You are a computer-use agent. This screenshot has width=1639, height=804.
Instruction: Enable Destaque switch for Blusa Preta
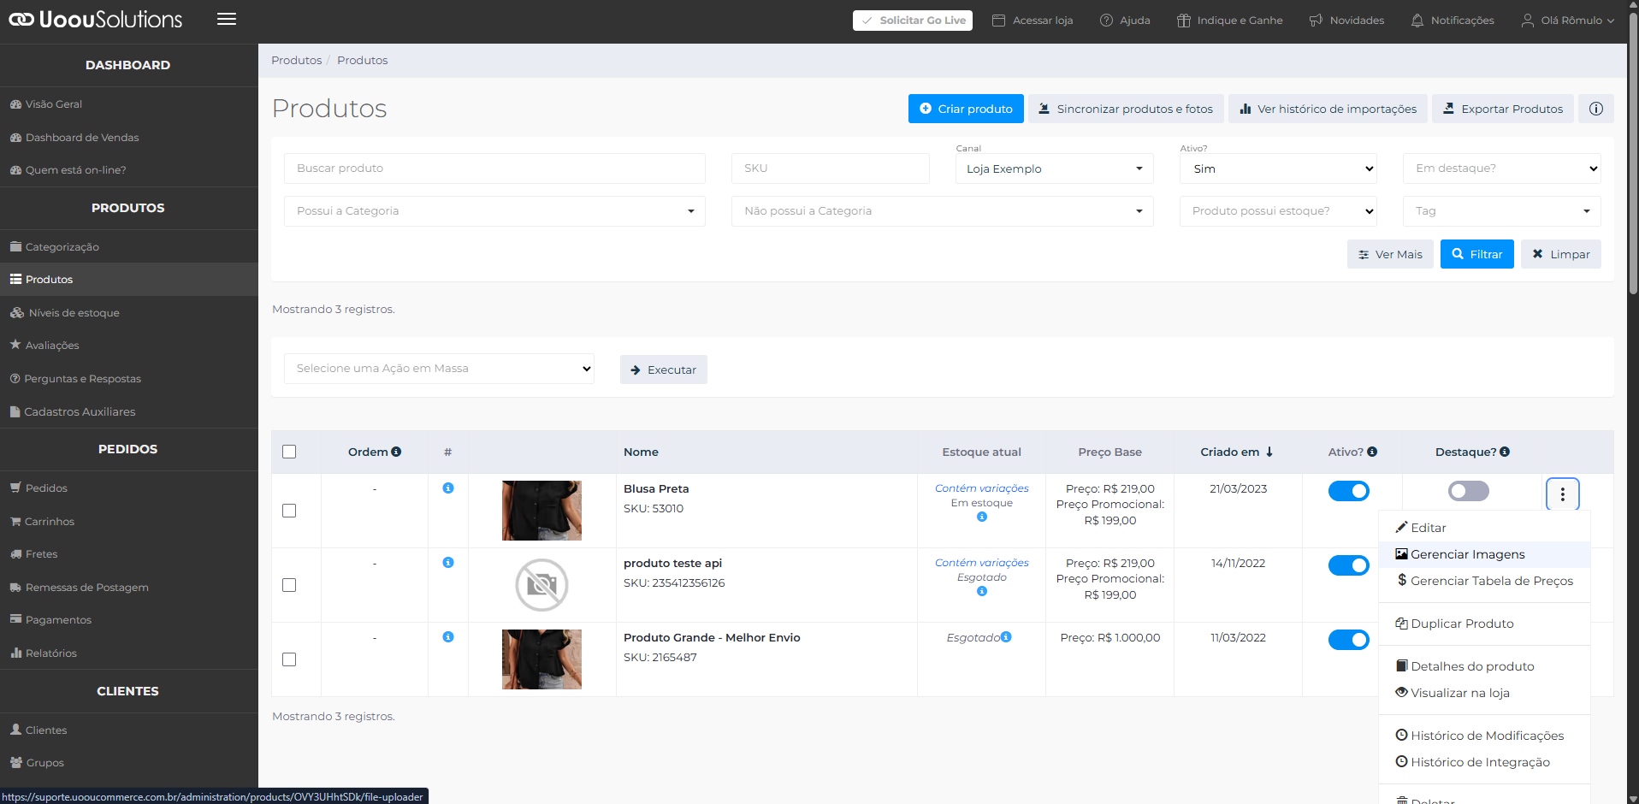pos(1469,491)
